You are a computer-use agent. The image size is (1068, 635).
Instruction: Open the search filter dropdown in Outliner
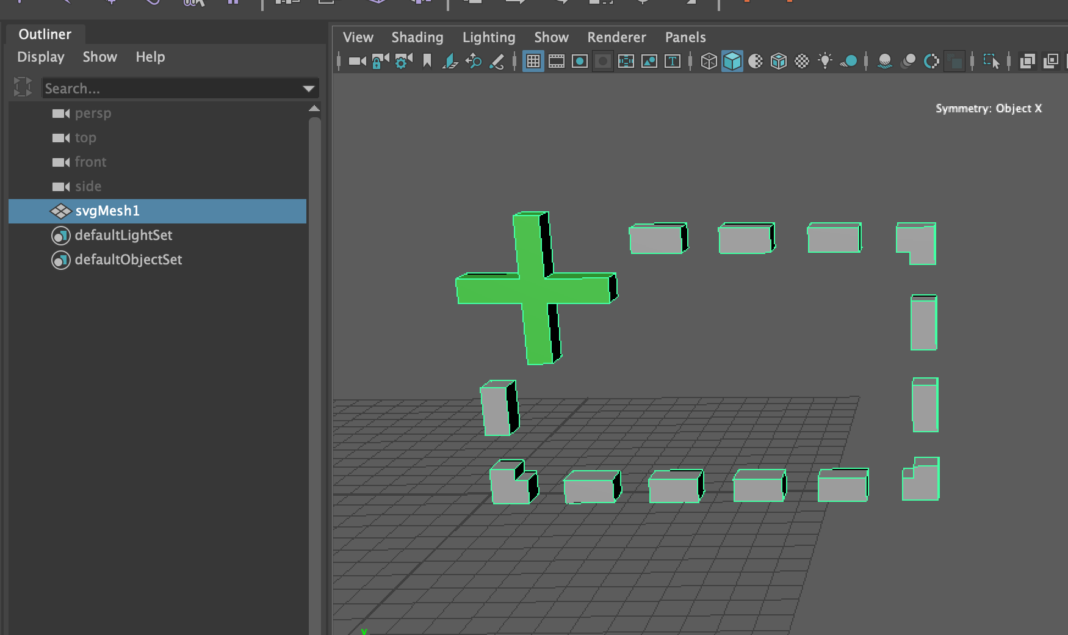[x=308, y=88]
